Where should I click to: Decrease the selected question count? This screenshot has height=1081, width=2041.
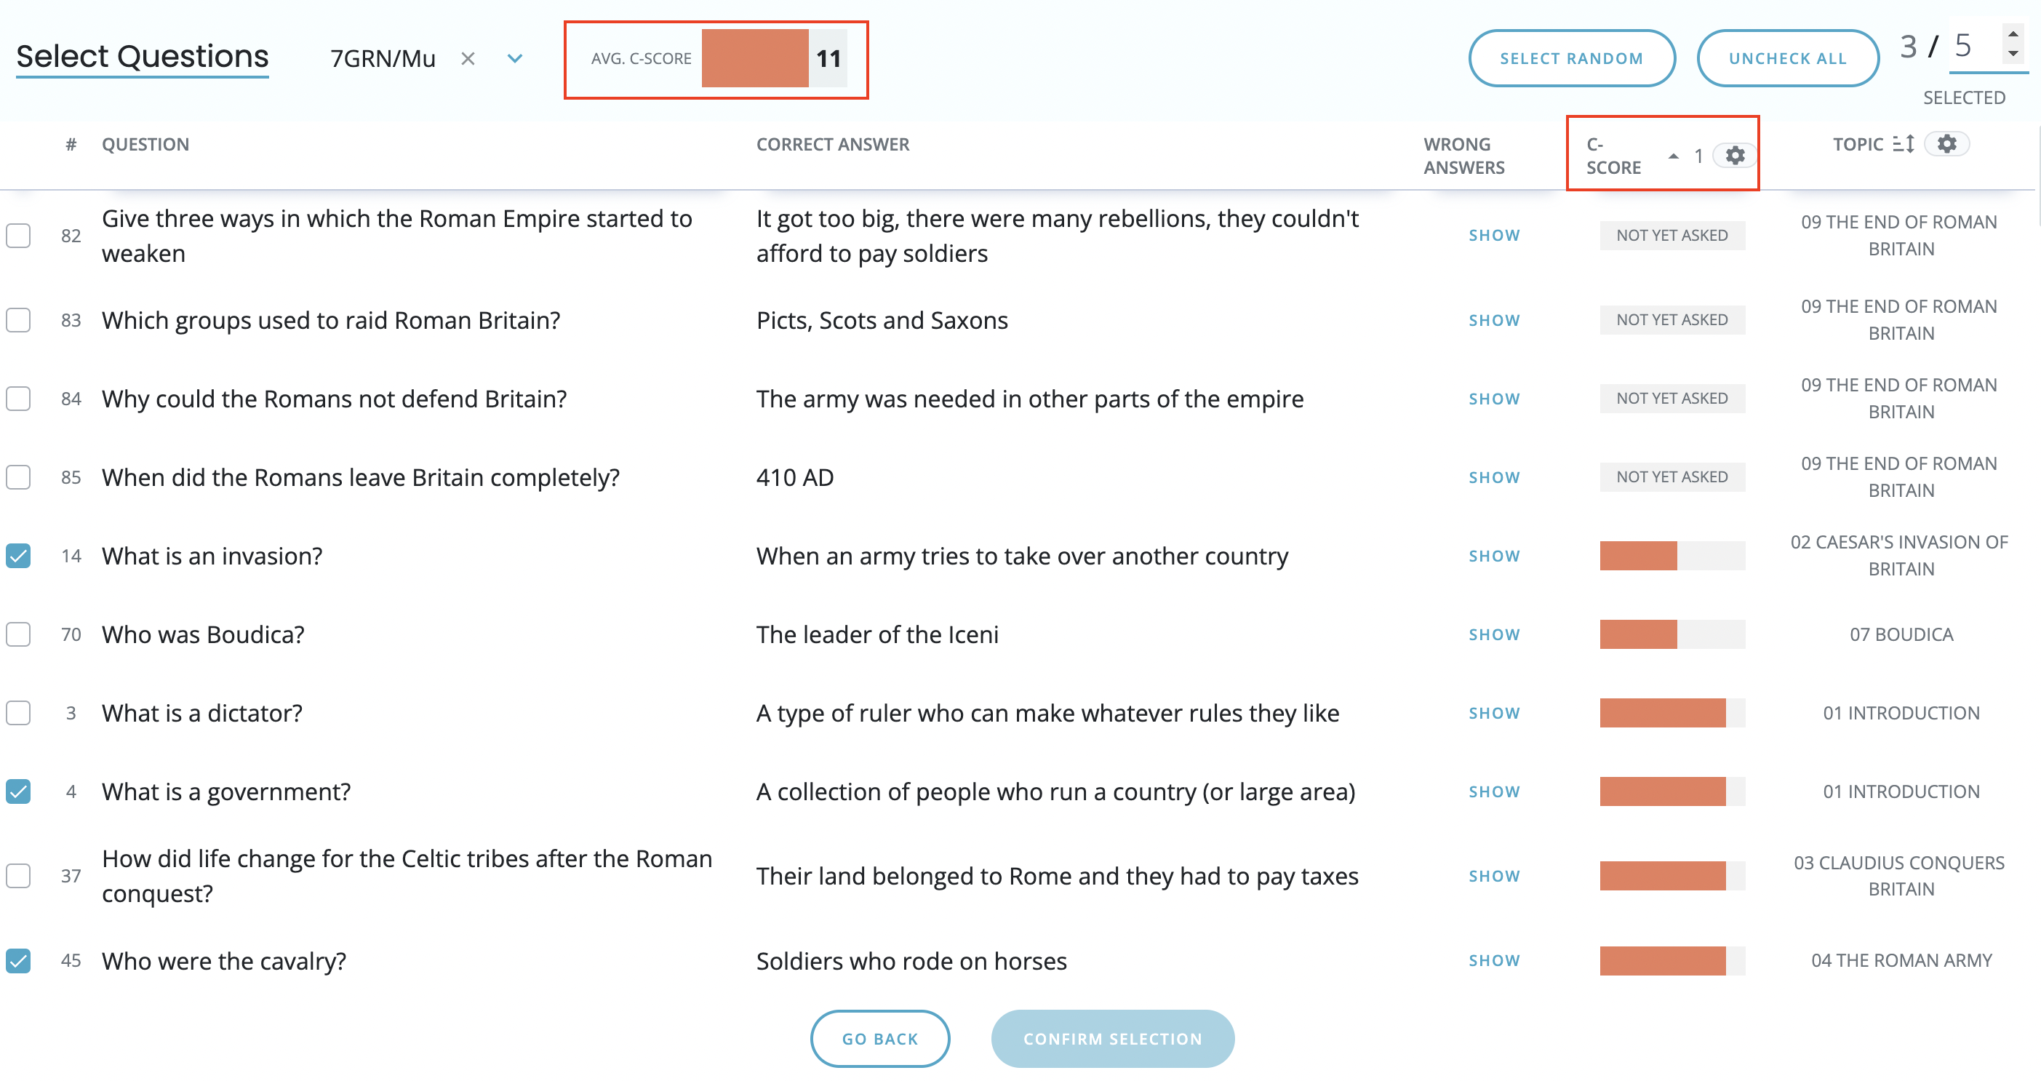[2013, 54]
